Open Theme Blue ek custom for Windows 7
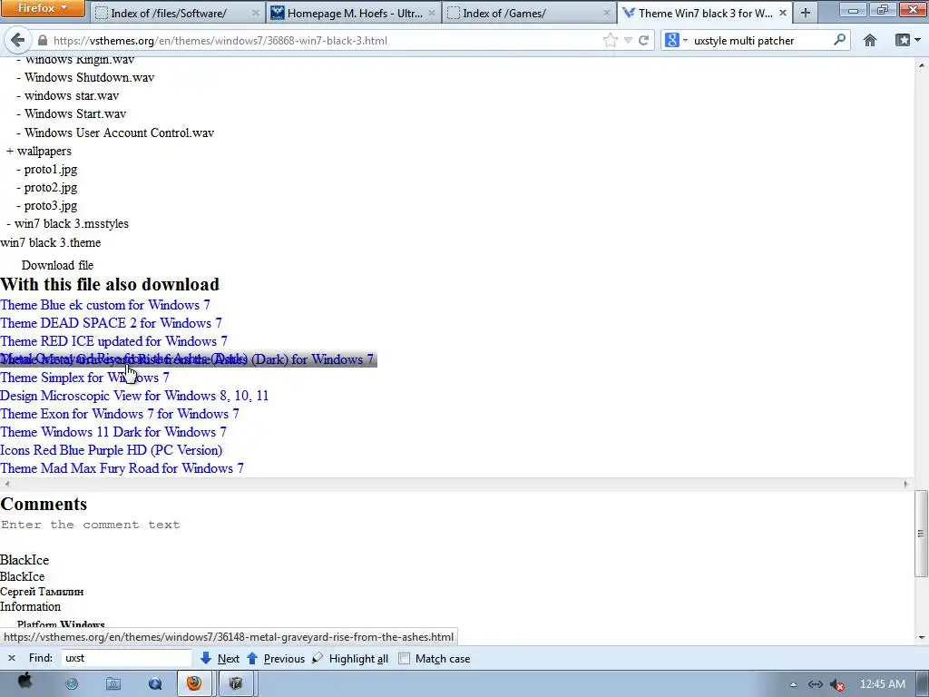The width and height of the screenshot is (929, 697). (105, 305)
